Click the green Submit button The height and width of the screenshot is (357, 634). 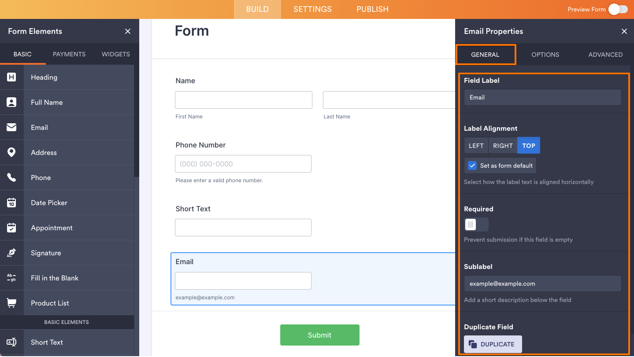[319, 335]
